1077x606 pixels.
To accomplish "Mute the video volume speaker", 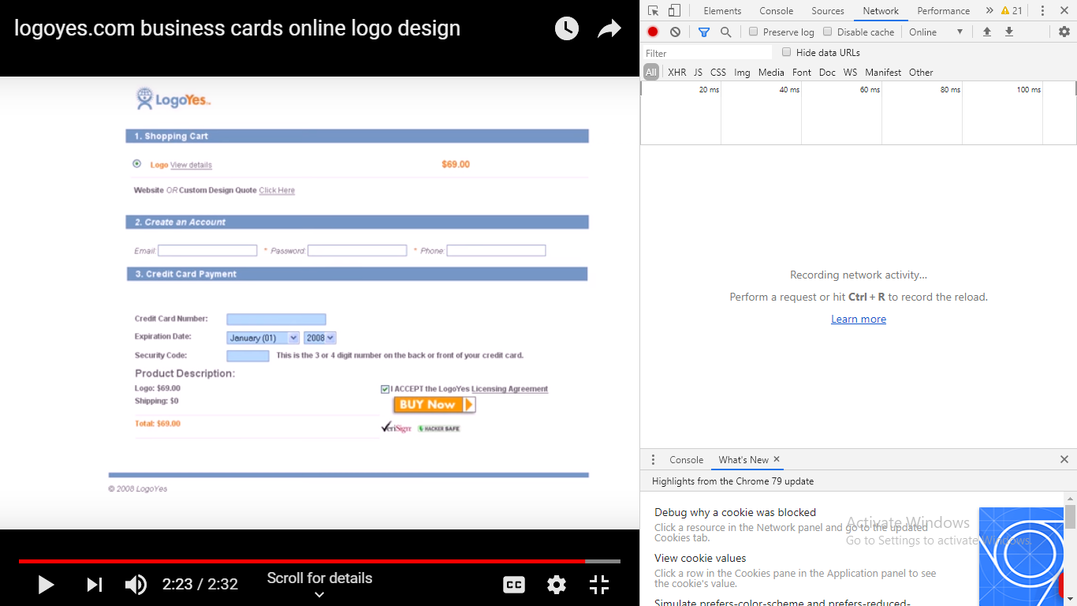I will 136,585.
